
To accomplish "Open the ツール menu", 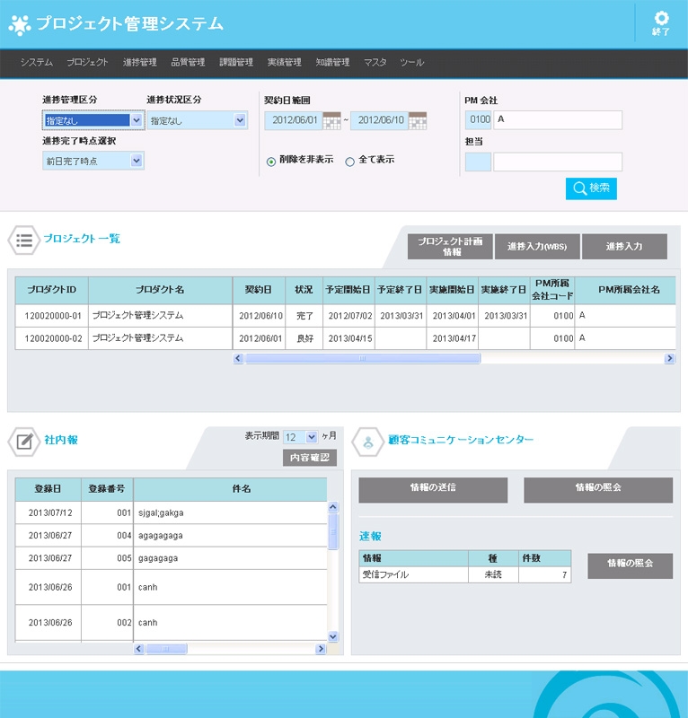I will pos(411,62).
